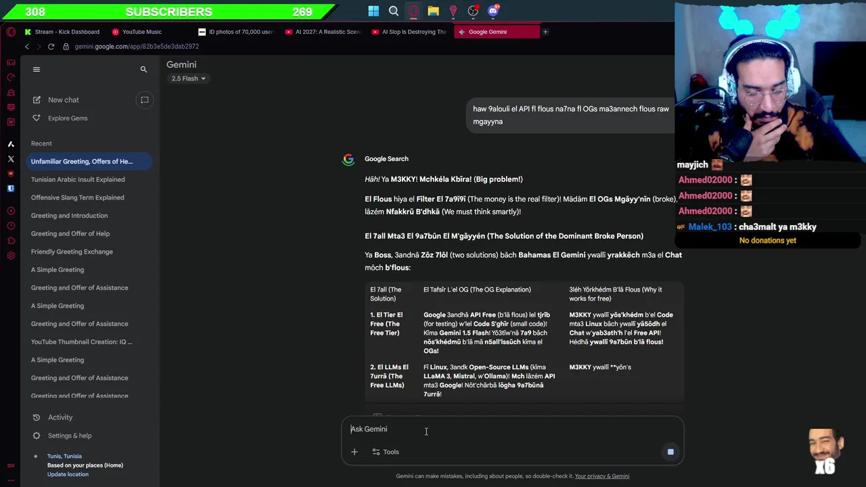Image resolution: width=866 pixels, height=487 pixels.
Task: Click the New chat pencil icon
Action: 37,99
